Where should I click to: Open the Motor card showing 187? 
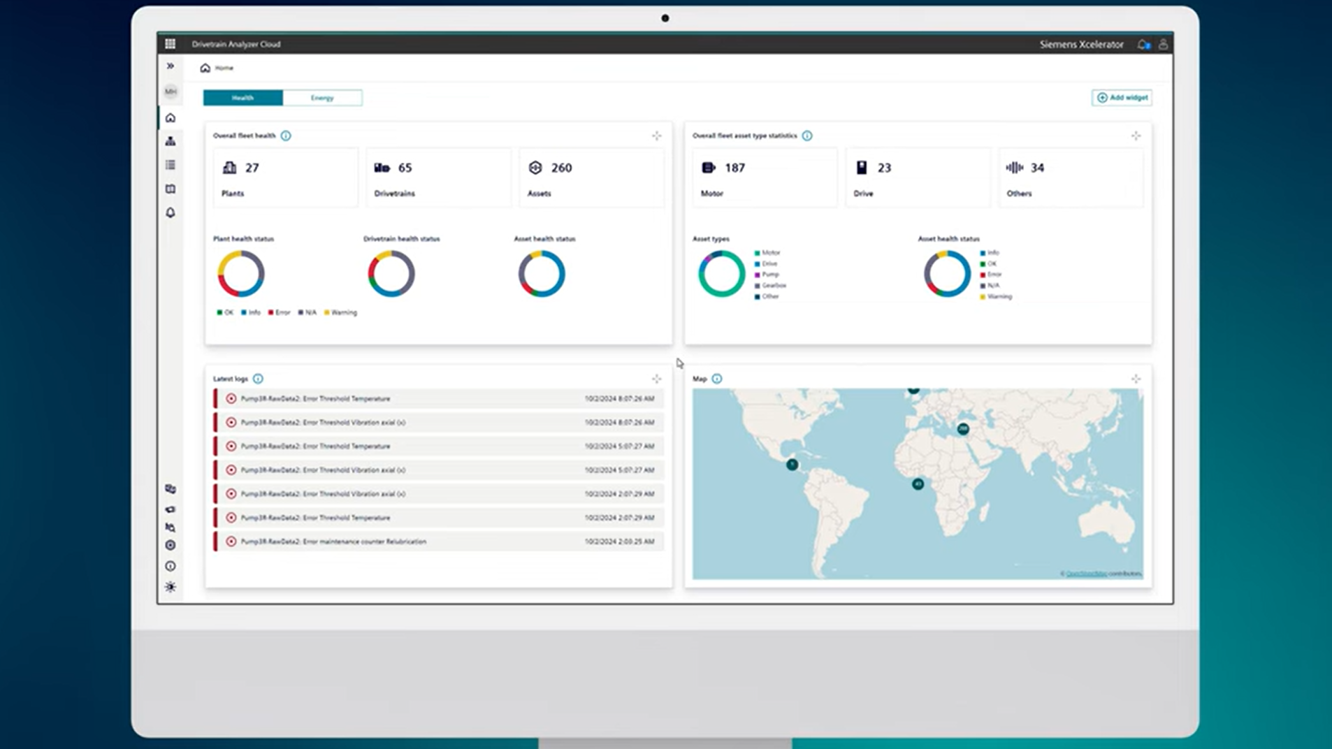click(765, 177)
